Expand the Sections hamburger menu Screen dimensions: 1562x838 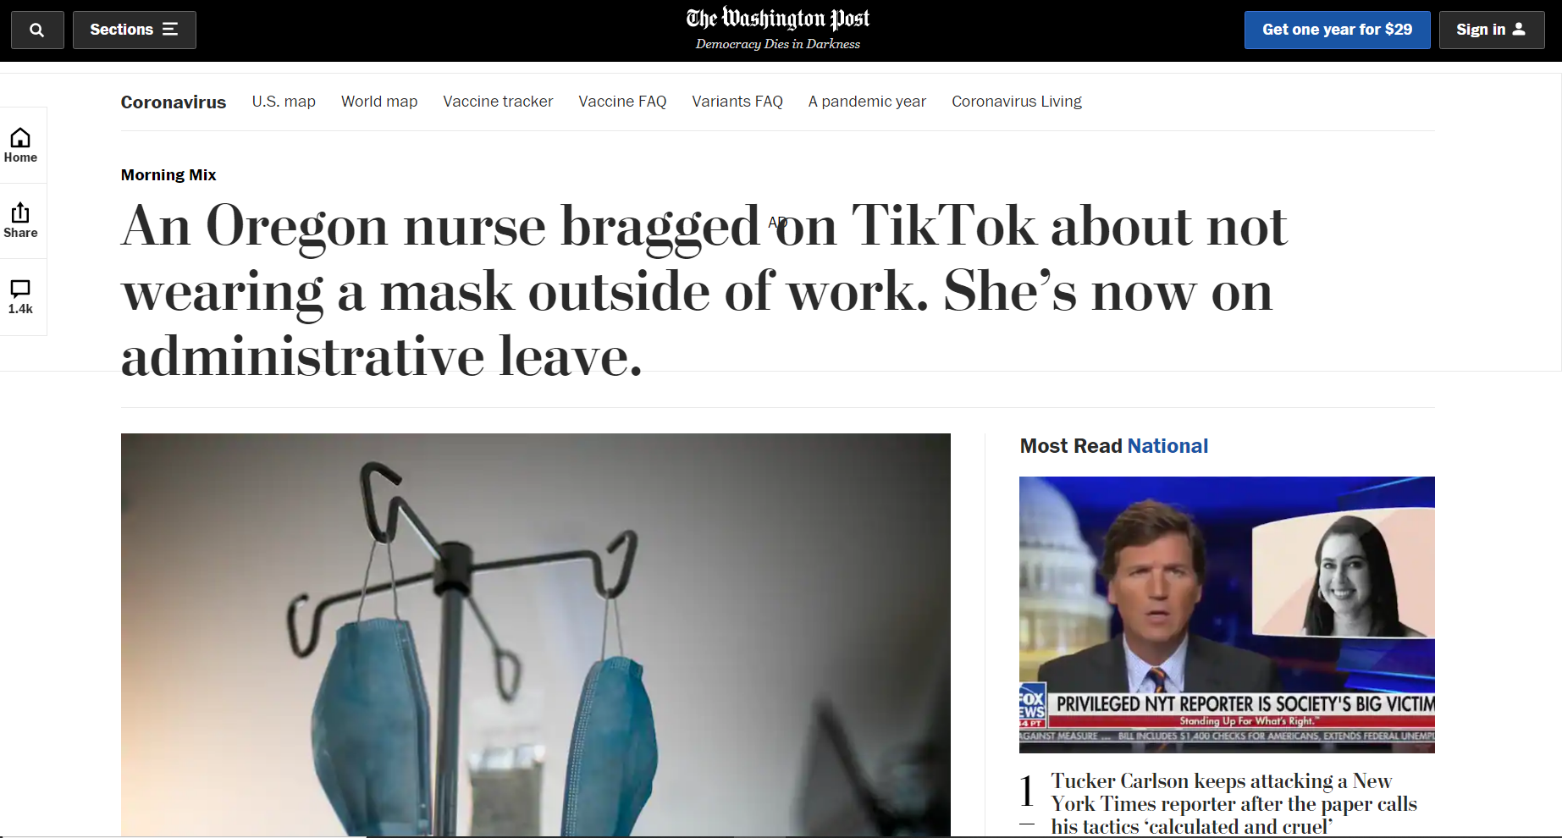[134, 30]
